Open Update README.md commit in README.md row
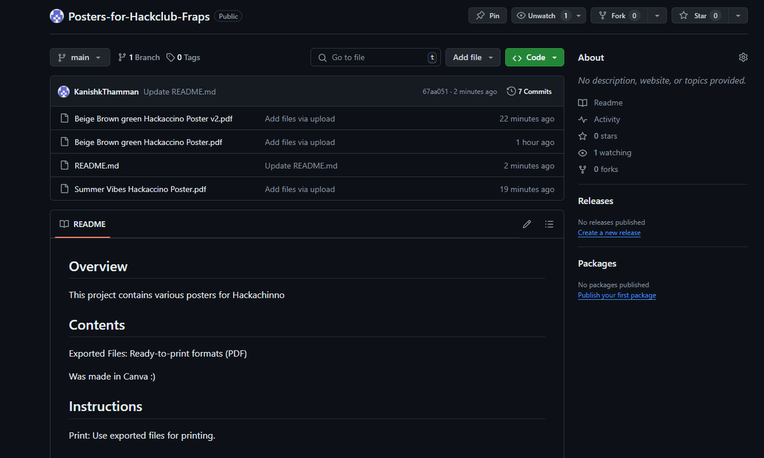This screenshot has height=458, width=764. tap(301, 166)
